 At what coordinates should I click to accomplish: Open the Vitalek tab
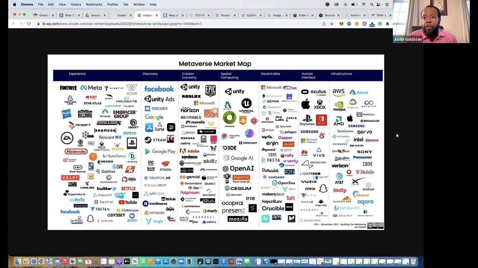coord(121,15)
